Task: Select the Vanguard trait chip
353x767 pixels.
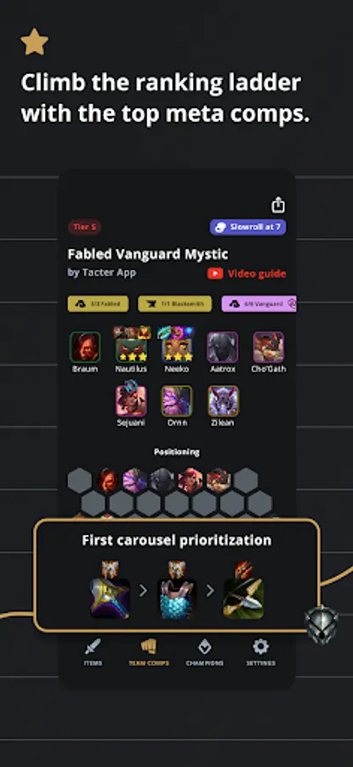Action: 259,303
